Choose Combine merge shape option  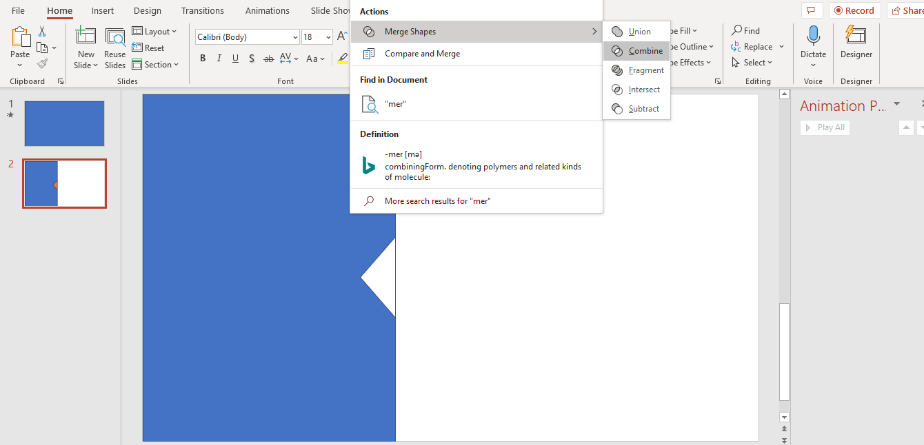[x=636, y=51]
